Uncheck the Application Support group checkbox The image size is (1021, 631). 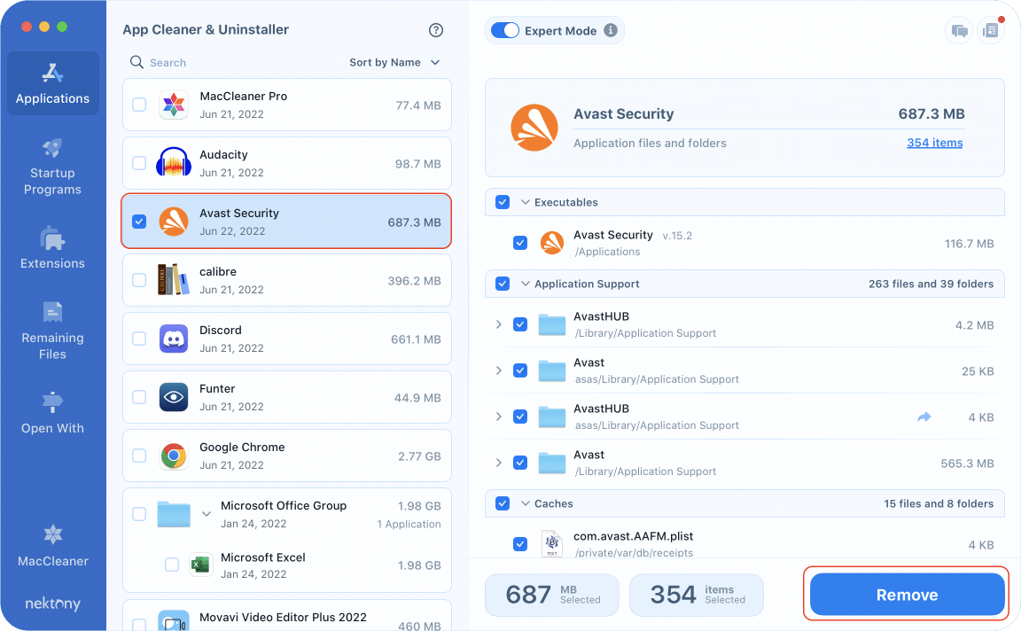coord(503,284)
